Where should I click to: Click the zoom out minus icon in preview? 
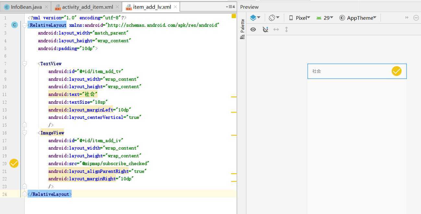pyautogui.click(x=416, y=18)
